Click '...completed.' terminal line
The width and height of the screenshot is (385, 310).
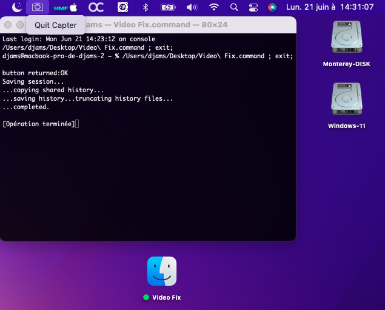[x=26, y=107]
